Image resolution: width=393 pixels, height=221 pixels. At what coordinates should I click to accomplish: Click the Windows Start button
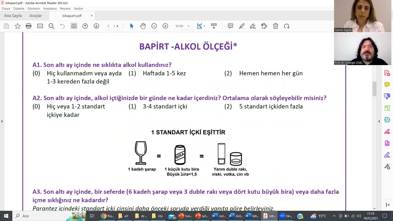point(6,216)
